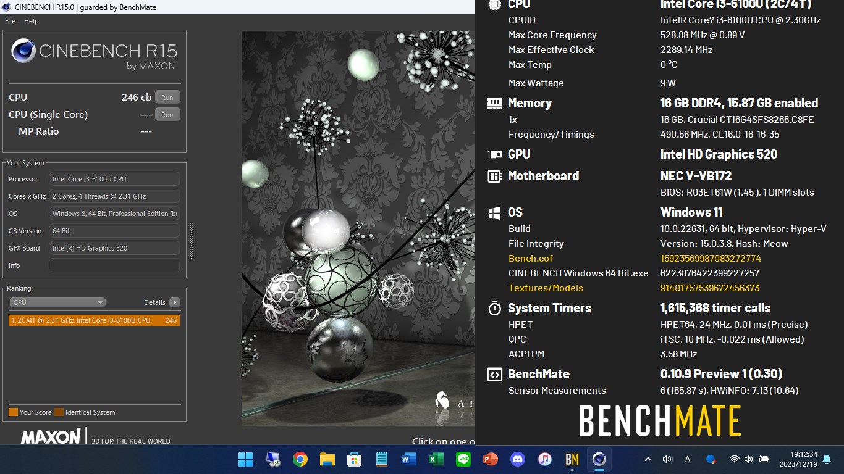Open File Explorer from the taskbar
Screen dimensions: 844x474
click(327, 459)
